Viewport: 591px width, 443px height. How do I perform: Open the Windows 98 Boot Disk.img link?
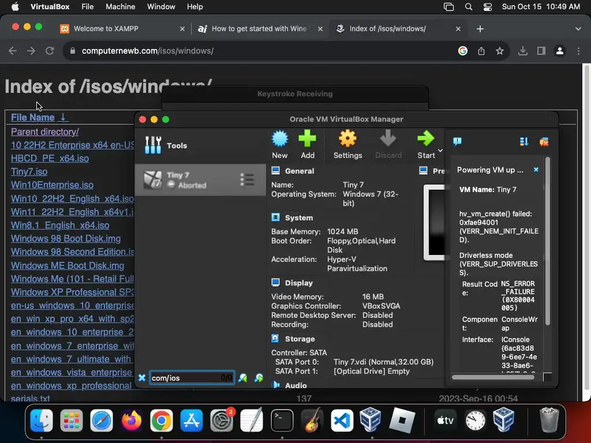click(x=66, y=238)
